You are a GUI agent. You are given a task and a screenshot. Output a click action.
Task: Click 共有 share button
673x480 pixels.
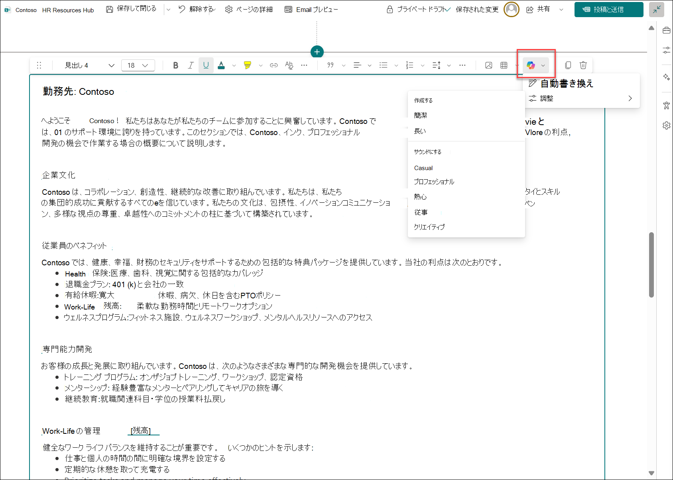[538, 9]
